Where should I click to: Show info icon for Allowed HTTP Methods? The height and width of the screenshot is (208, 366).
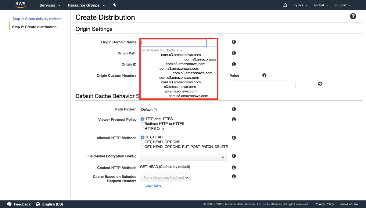(234, 137)
